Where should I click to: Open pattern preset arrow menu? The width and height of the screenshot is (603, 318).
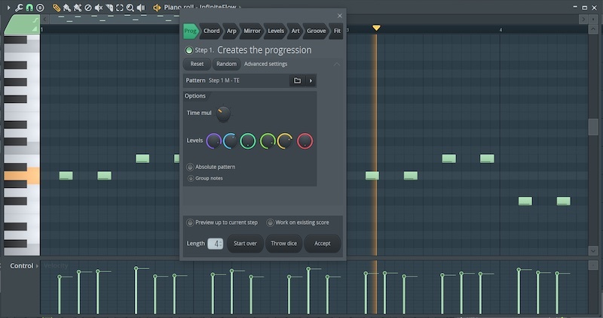311,80
